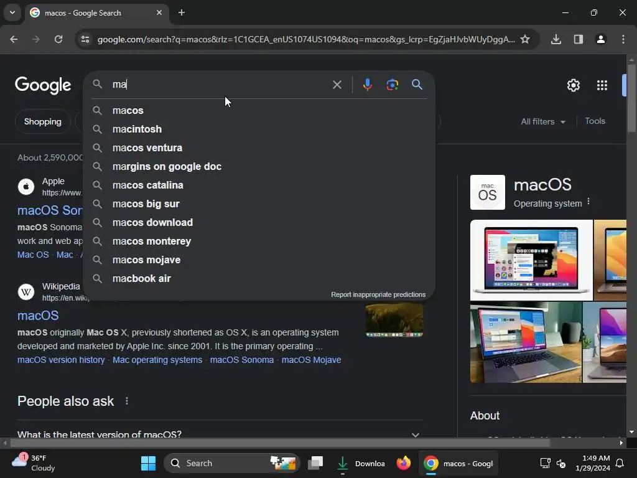This screenshot has height=478, width=637.
Task: Select the 'macos monterey' suggestion
Action: coord(259,241)
